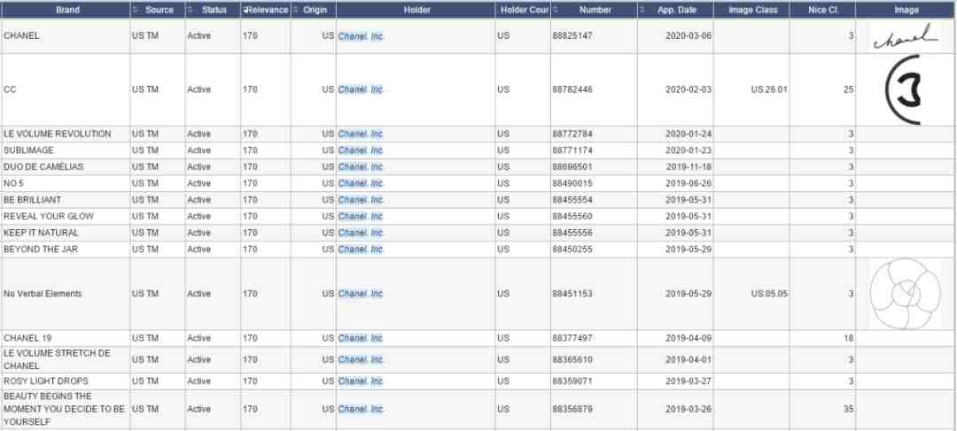The image size is (957, 431).
Task: Select image class value US.05.05
Action: pos(769,294)
